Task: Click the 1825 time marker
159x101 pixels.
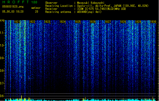Action: pyautogui.click(x=78, y=22)
